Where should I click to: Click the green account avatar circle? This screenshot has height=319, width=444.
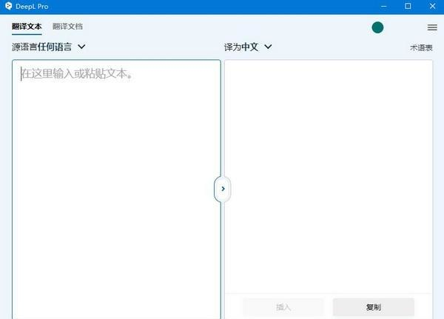click(377, 27)
